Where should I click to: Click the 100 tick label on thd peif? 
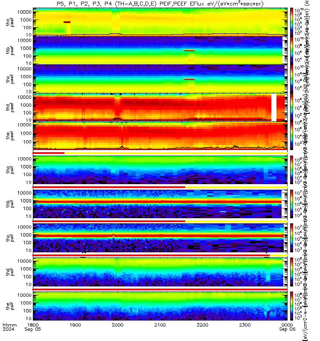[x=27, y=277]
